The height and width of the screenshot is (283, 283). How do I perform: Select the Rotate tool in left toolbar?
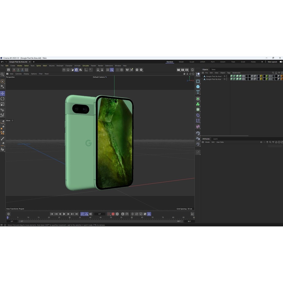point(3,99)
